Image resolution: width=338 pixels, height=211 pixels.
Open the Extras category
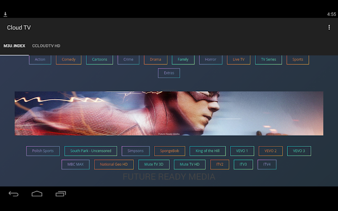(169, 73)
